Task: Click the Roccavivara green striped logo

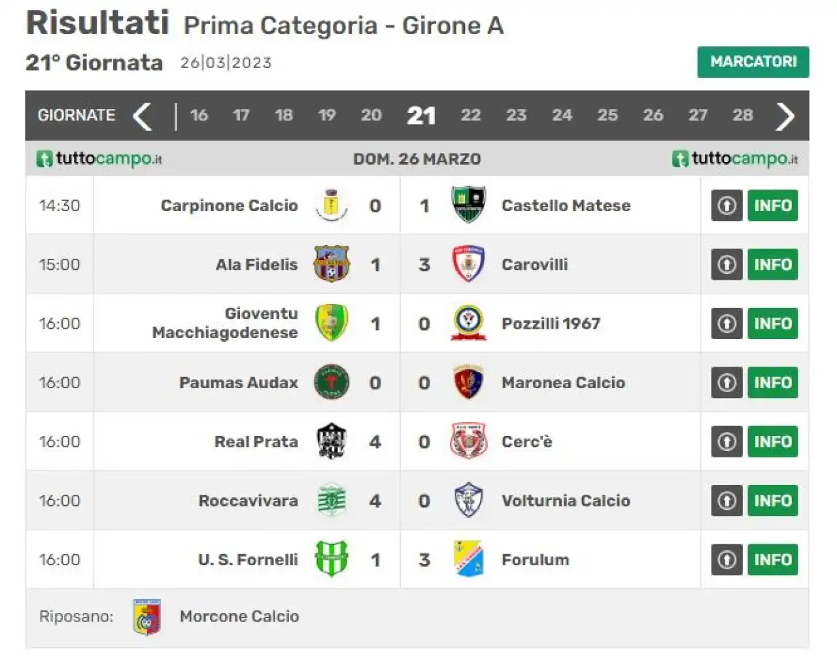Action: [x=332, y=501]
